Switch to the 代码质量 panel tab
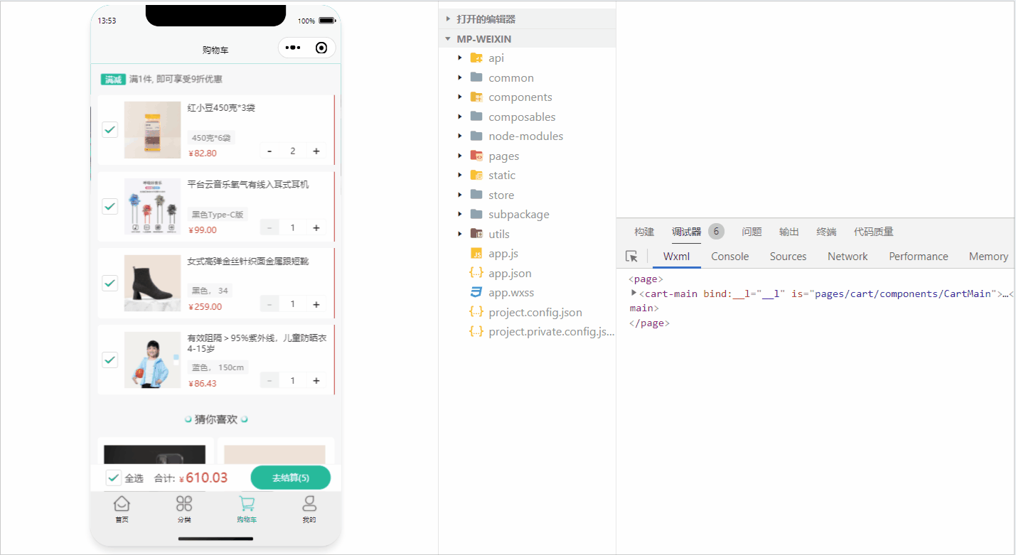This screenshot has height=555, width=1016. click(874, 232)
